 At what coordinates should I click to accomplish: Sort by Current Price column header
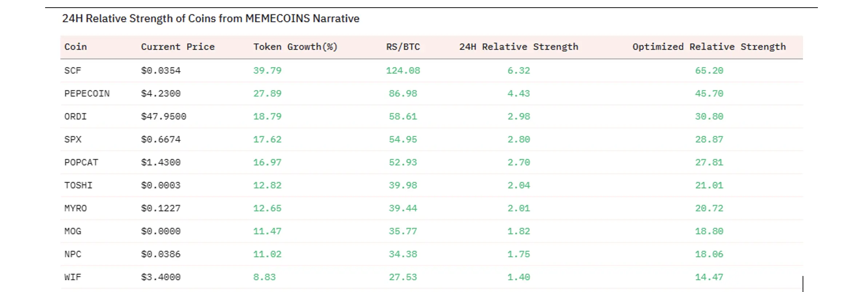(x=178, y=47)
